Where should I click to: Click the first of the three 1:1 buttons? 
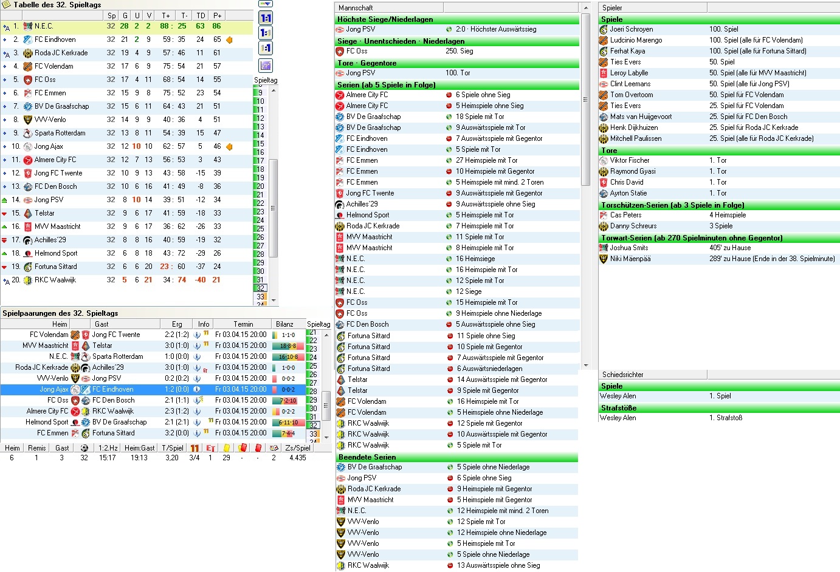[266, 18]
